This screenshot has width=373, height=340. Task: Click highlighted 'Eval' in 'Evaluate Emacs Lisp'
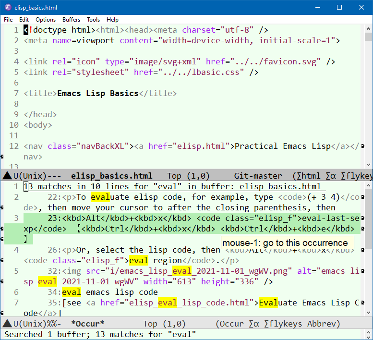click(268, 303)
